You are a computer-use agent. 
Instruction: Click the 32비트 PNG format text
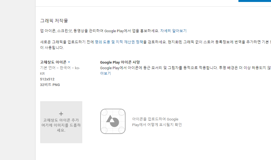50,85
